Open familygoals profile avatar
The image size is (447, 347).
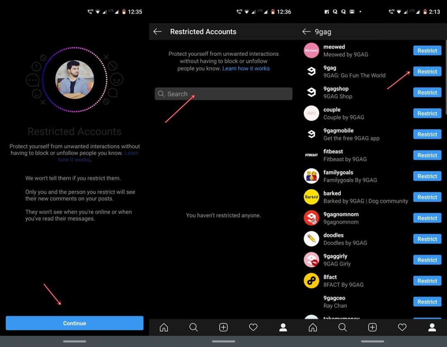311,176
